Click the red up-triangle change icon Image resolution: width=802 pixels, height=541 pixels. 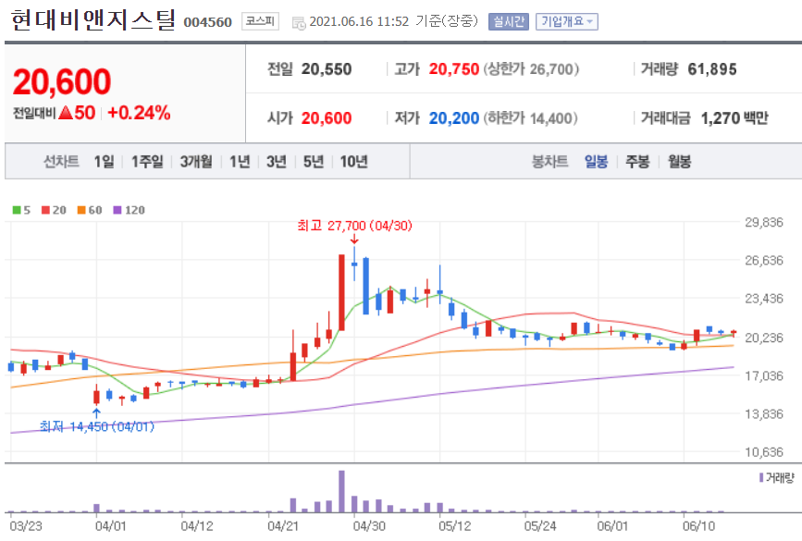click(x=66, y=113)
